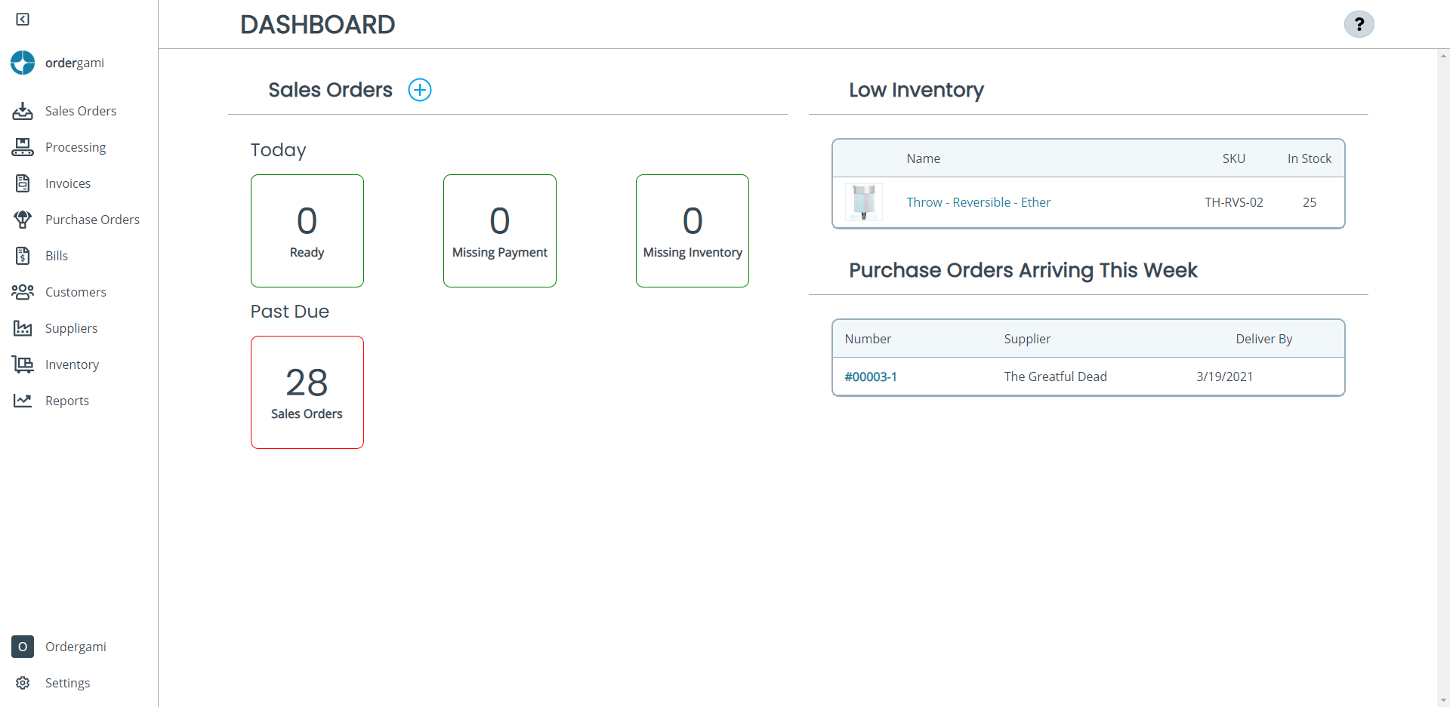
Task: Open purchase order #00003-1
Action: coord(870,376)
